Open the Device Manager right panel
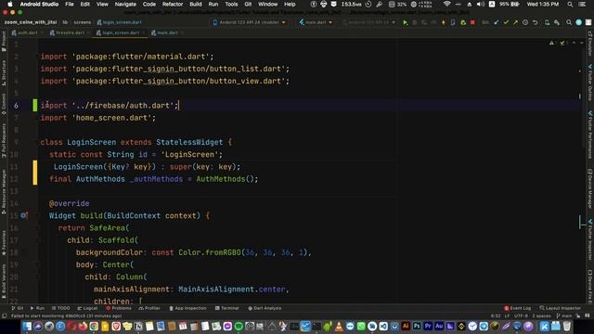 point(590,188)
